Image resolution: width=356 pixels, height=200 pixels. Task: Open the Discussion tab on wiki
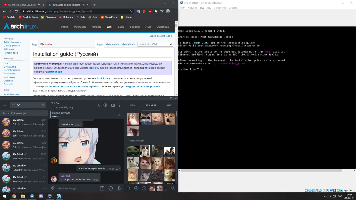coord(46,44)
